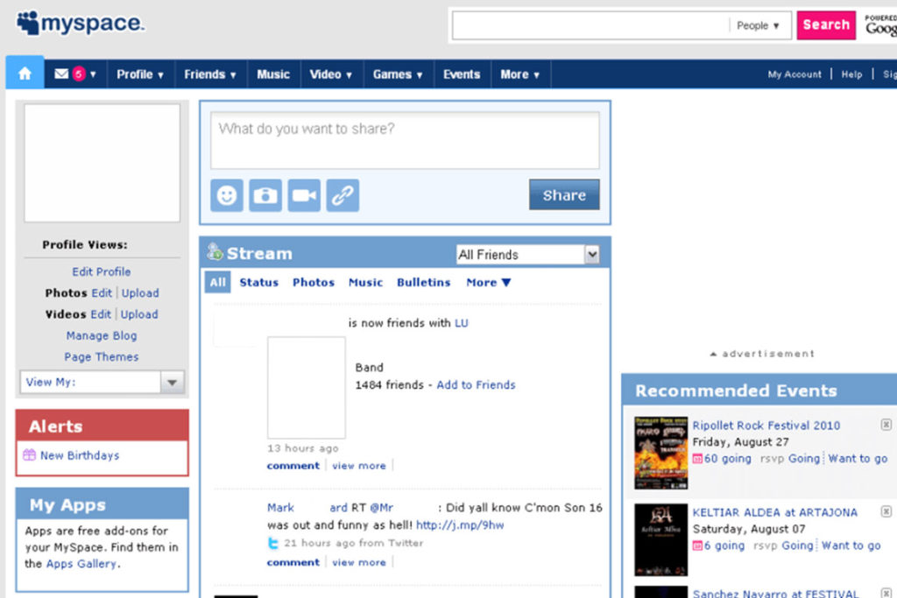Open the mail notifications dropdown arrow
The image size is (897, 598).
coord(93,74)
